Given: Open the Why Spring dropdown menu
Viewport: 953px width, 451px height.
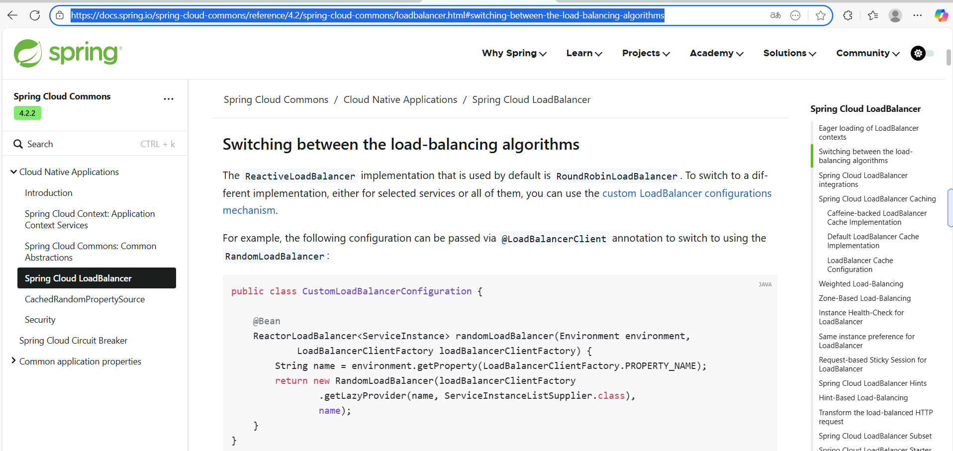Looking at the screenshot, I should tap(514, 53).
